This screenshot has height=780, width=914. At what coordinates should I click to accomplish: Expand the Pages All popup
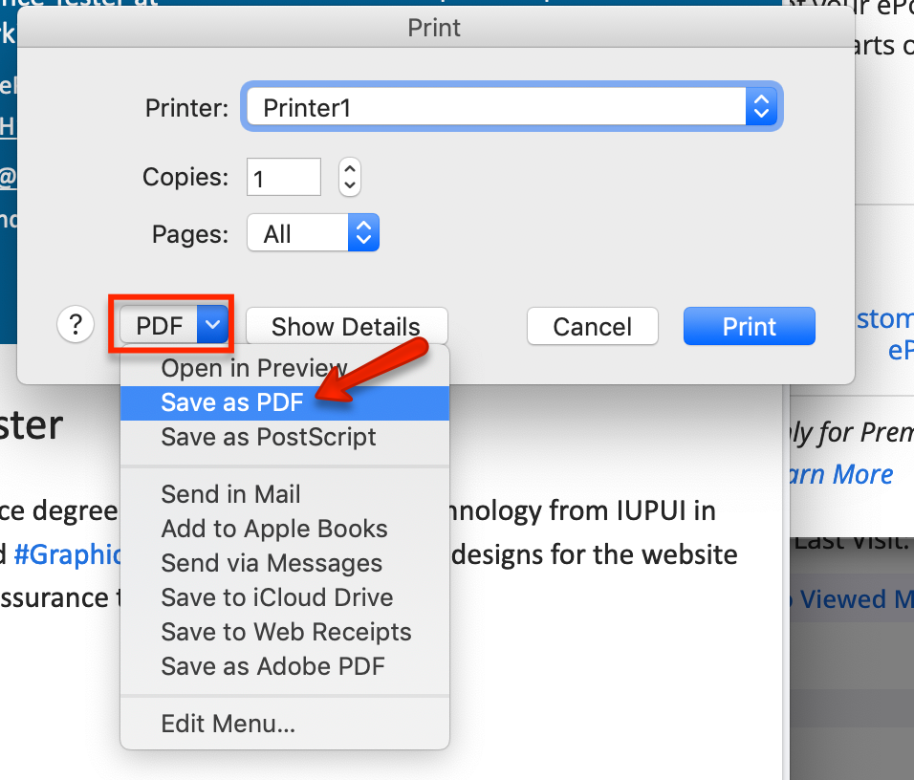click(313, 233)
